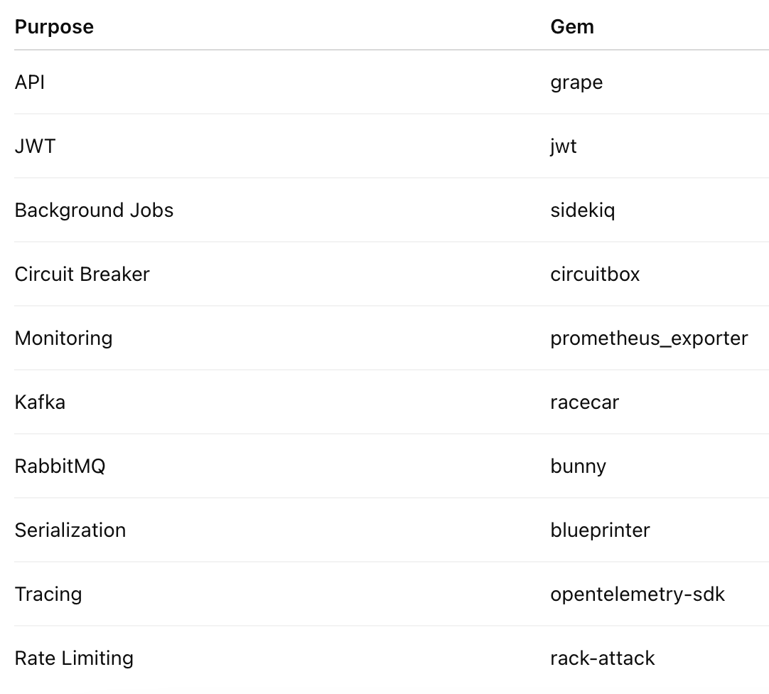The image size is (769, 694).
Task: Click the racecar gem entry
Action: pos(585,402)
